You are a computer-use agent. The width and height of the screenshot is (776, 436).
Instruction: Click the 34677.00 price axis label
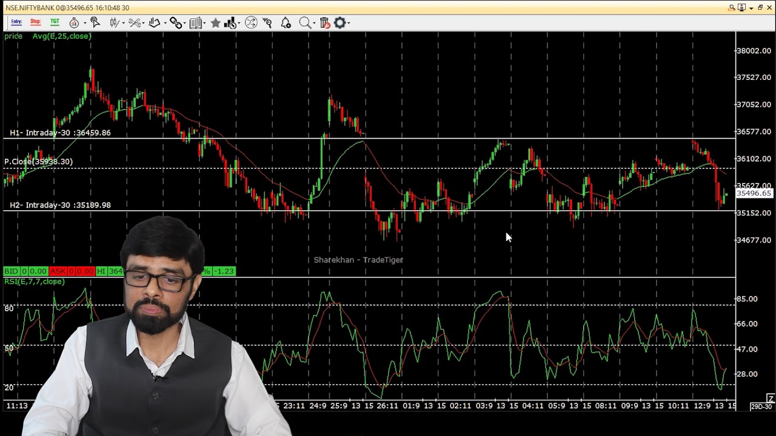(x=754, y=240)
